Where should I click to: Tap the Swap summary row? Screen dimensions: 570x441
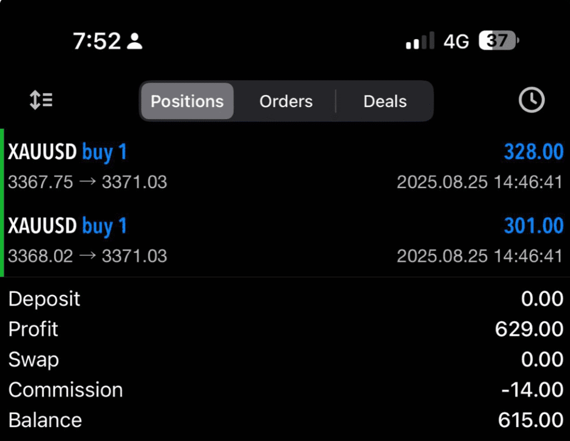285,360
